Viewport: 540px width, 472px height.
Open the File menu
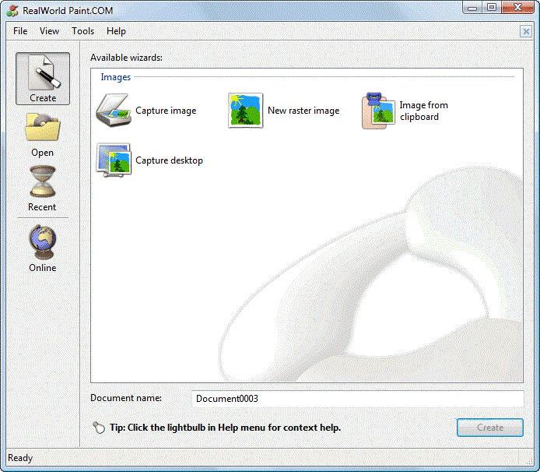tap(20, 31)
